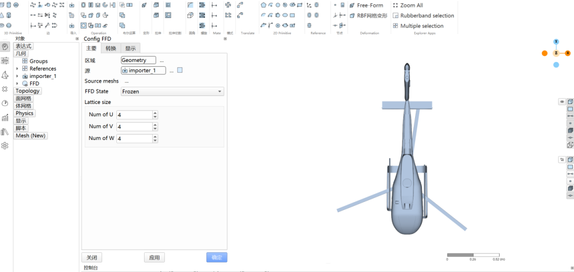The image size is (574, 272).
Task: Open the RBF网格变形 tool
Action: [x=368, y=15]
